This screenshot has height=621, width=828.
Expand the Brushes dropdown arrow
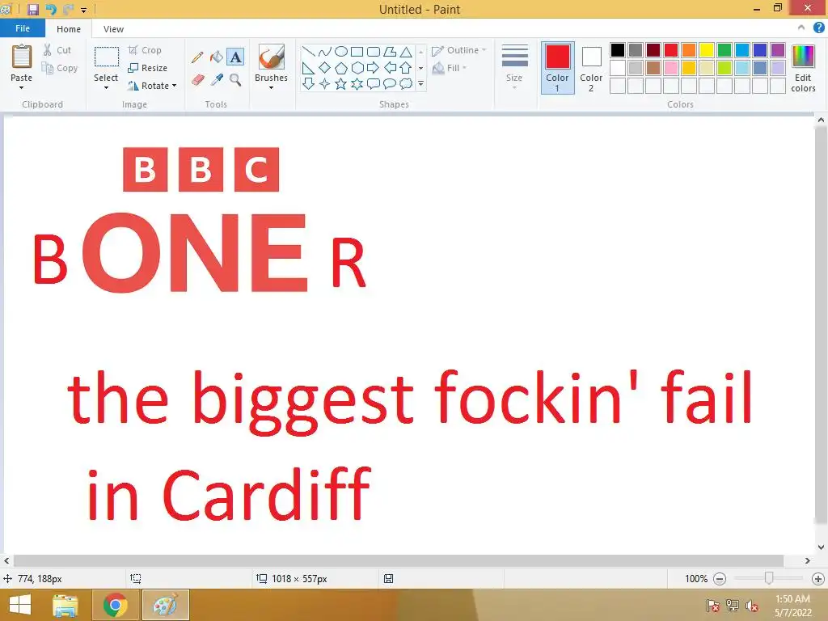pyautogui.click(x=272, y=87)
